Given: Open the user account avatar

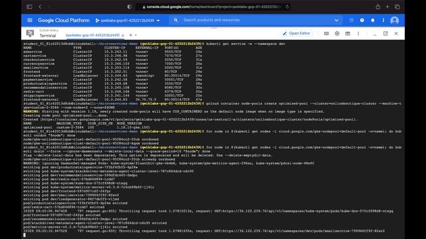Looking at the screenshot, I should (394, 21).
